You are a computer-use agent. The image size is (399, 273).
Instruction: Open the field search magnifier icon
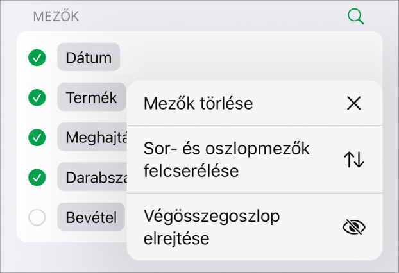click(355, 17)
